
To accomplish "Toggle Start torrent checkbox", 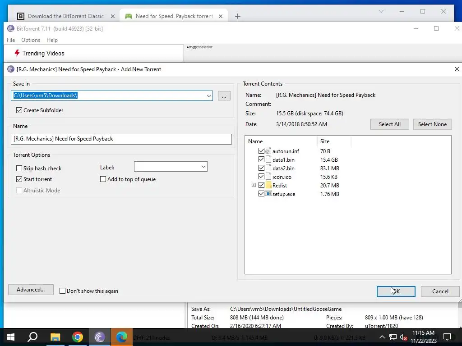I will click(19, 179).
